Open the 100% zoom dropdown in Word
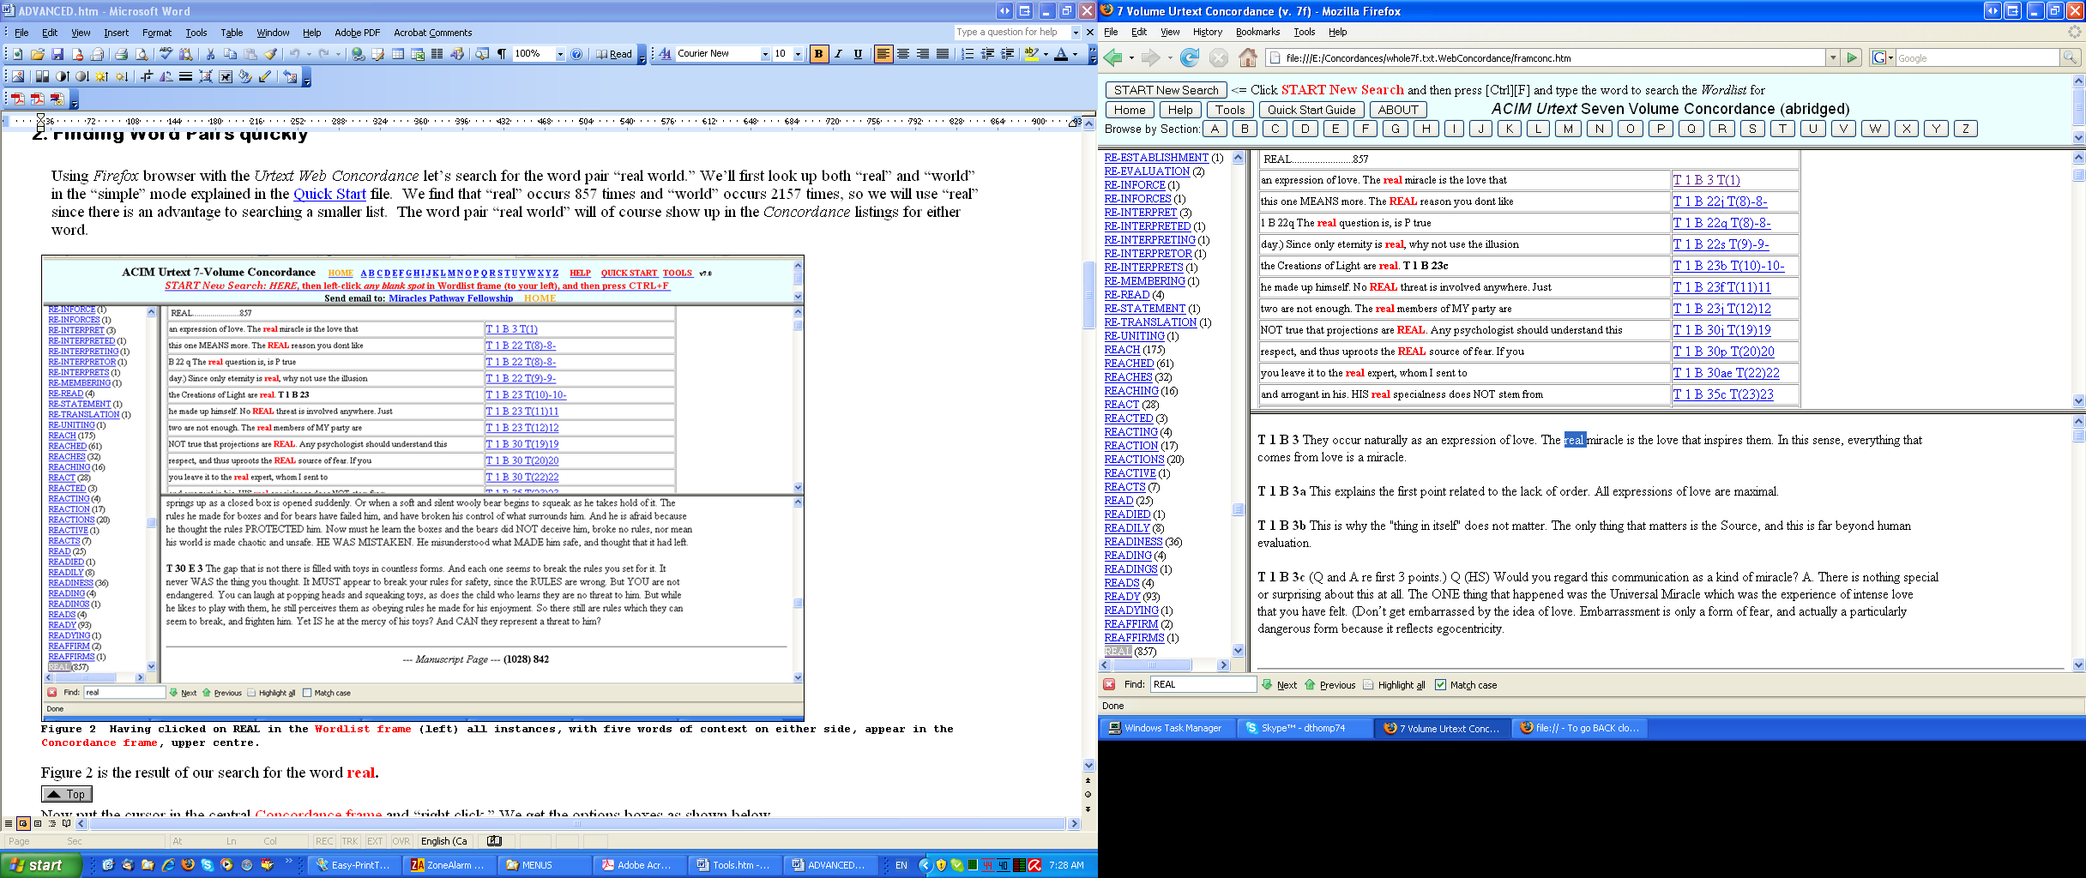2086x878 pixels. [560, 54]
